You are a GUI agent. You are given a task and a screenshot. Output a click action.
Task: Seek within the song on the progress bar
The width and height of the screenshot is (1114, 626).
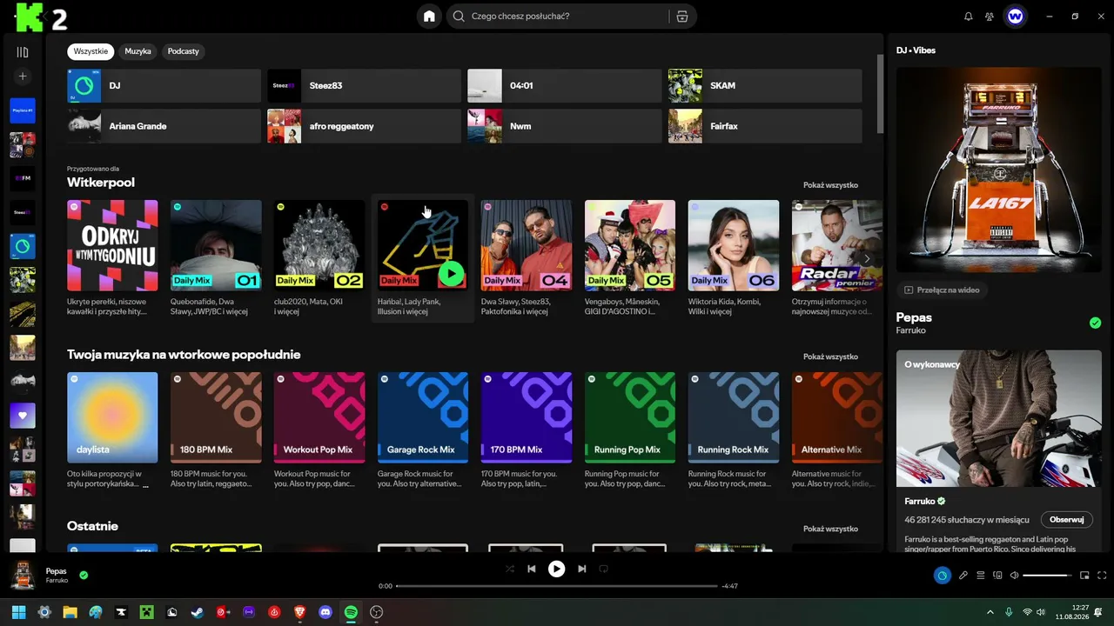557,586
